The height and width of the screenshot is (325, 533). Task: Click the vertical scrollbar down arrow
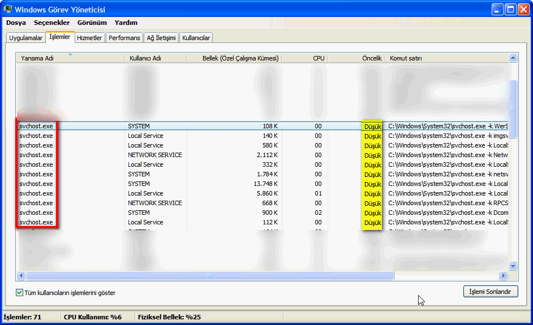pyautogui.click(x=513, y=266)
